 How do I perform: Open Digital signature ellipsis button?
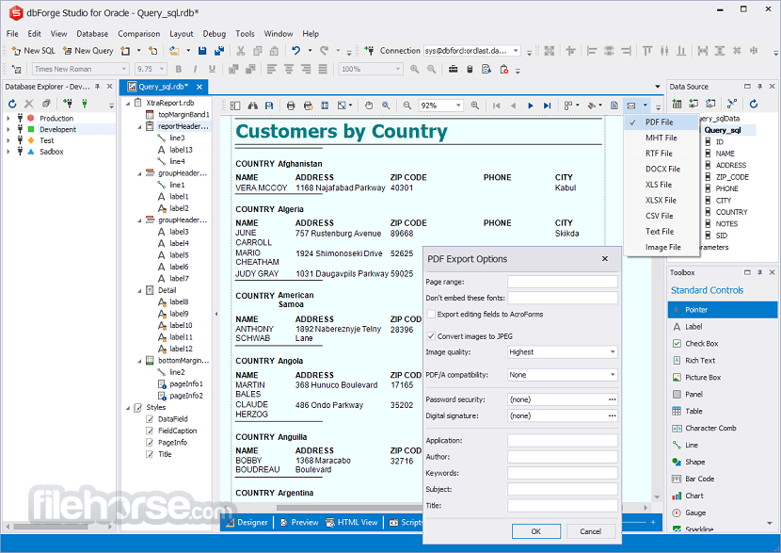pyautogui.click(x=613, y=415)
